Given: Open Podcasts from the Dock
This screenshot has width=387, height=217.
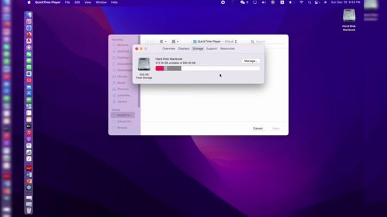Looking at the screenshot, I should click(x=29, y=139).
